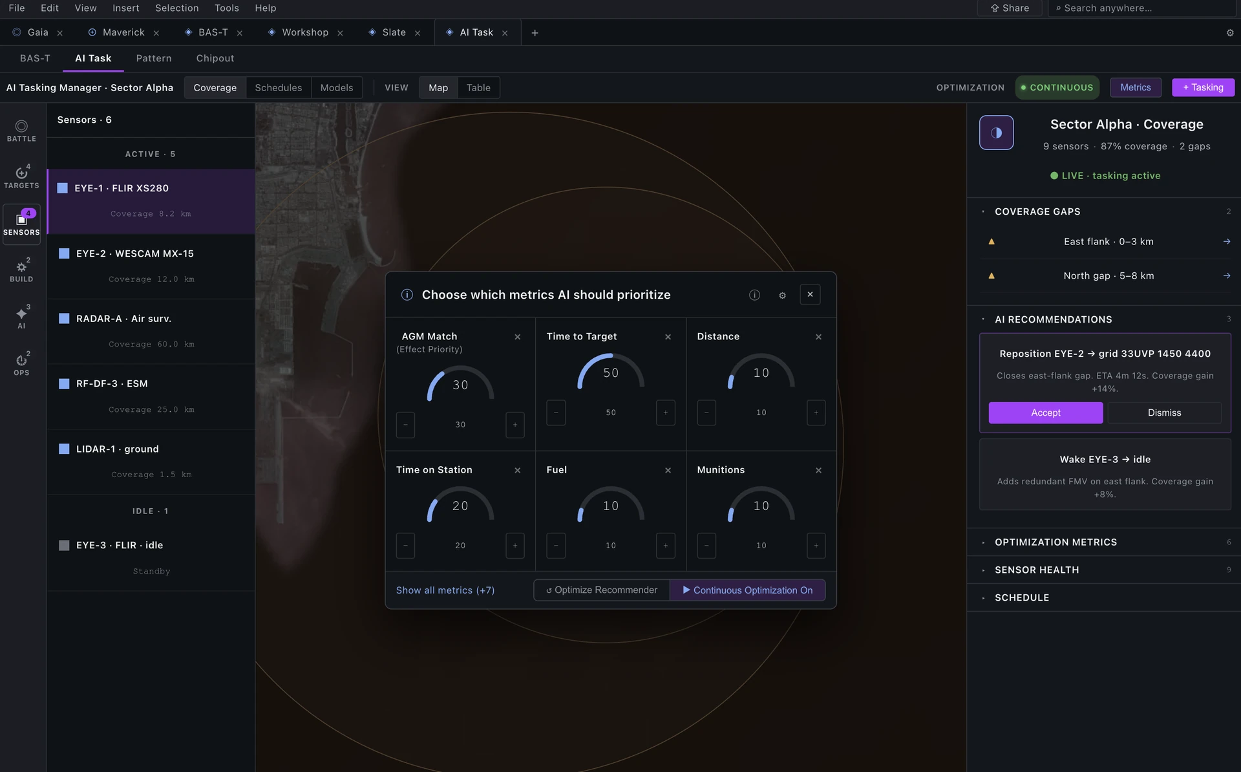Open the Wake EYE-3 idle card
Viewport: 1241px width, 772px height.
(1105, 475)
